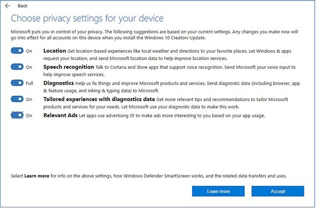Click the On label beside Speech recognition
The width and height of the screenshot is (316, 208).
tap(29, 67)
